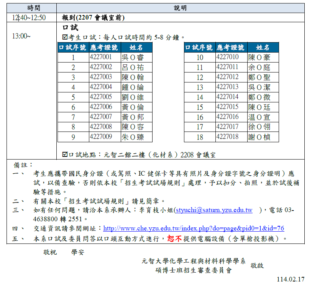Select exam number 4227009
312x283 pixels.
101,137
